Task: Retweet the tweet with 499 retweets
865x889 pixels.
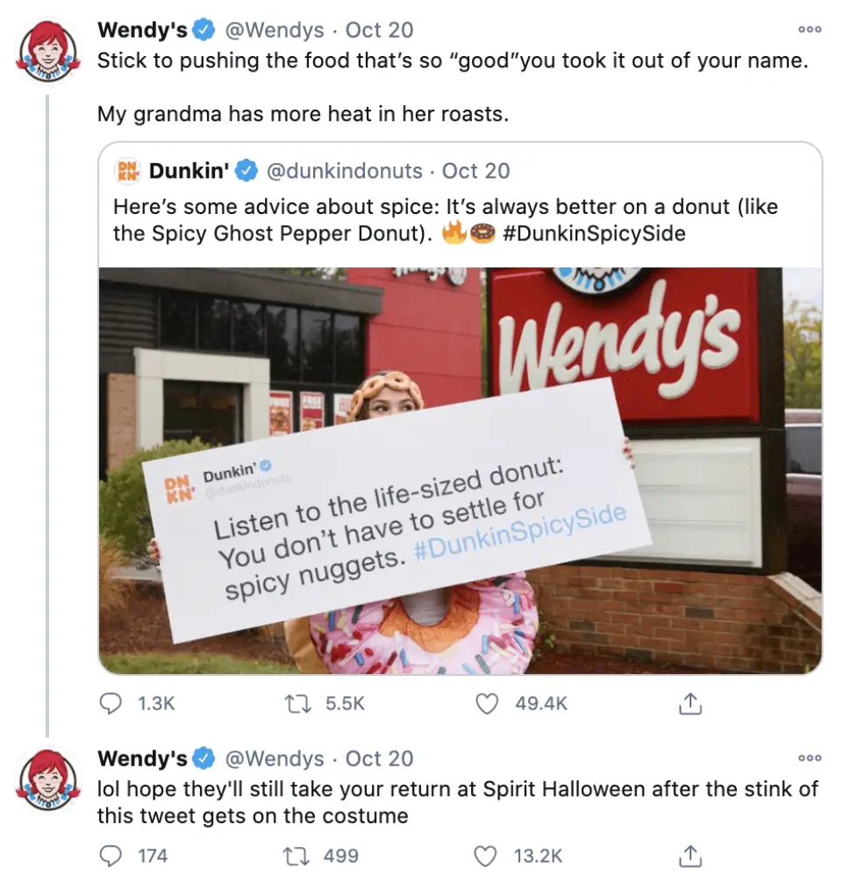Action: click(297, 856)
